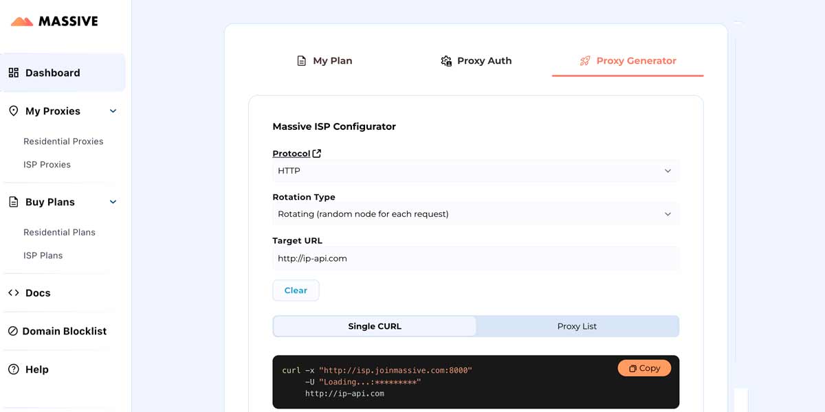Switch to the Proxy Auth tab

(476, 60)
